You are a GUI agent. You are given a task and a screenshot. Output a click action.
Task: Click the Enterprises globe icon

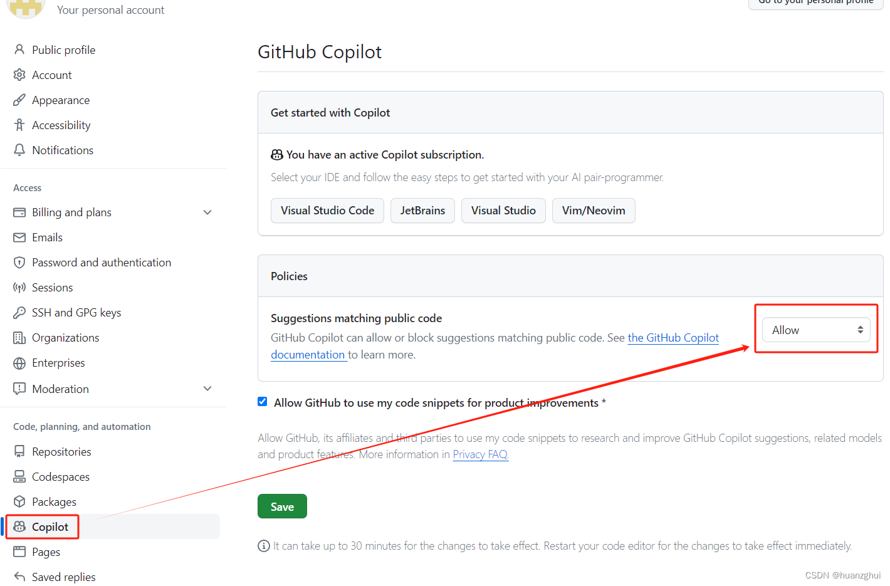[x=19, y=363]
